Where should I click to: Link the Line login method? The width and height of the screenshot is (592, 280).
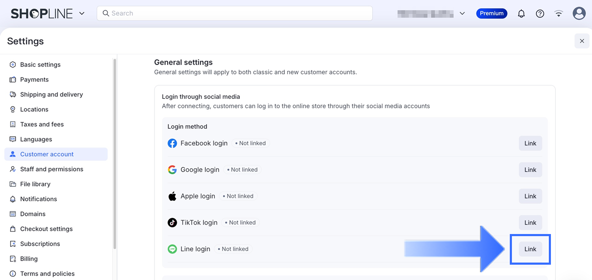click(530, 249)
